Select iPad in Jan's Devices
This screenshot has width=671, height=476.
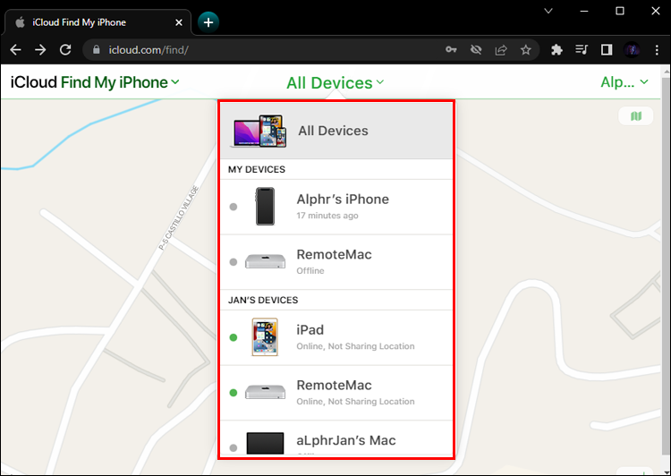336,337
